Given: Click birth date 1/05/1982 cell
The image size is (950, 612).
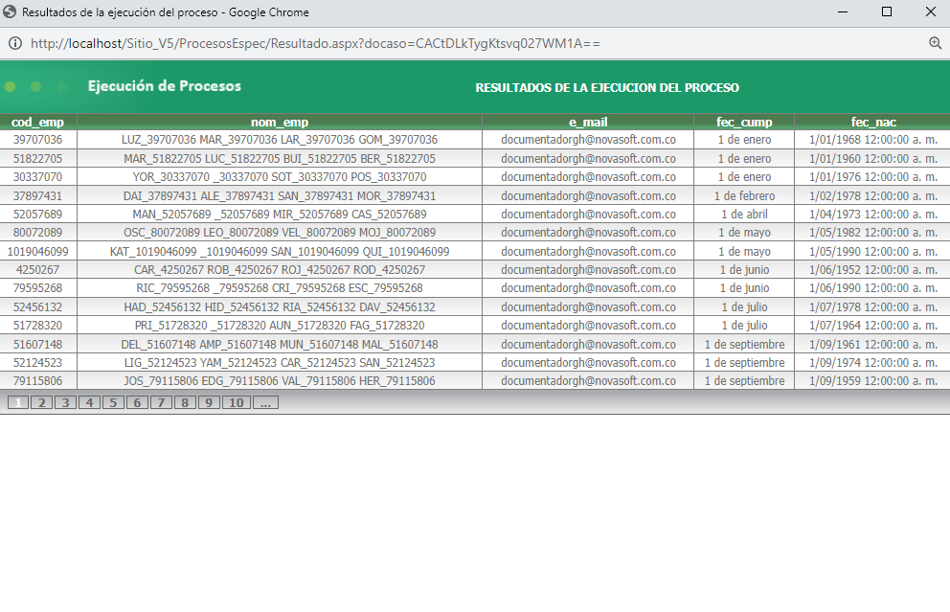Looking at the screenshot, I should pyautogui.click(x=873, y=232).
